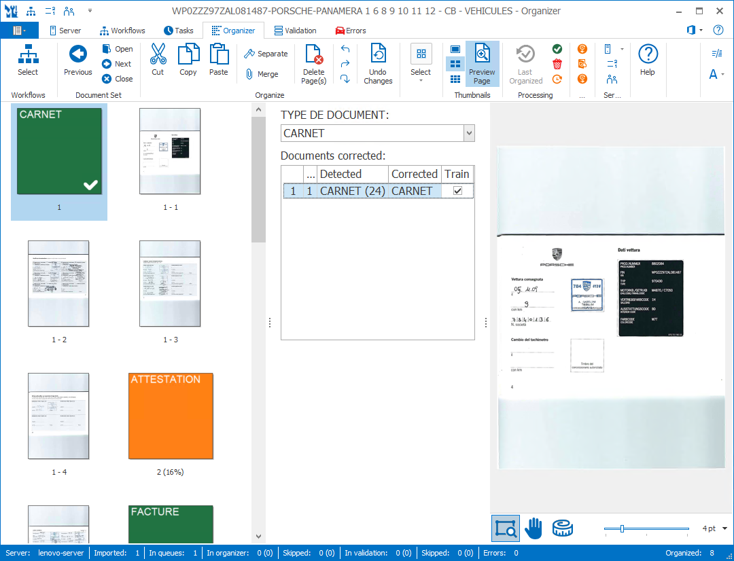This screenshot has height=561, width=734.
Task: Click the Undo Changes icon
Action: click(x=378, y=54)
